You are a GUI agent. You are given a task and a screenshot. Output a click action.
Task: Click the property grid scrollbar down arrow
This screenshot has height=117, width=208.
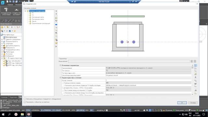[x=192, y=94]
